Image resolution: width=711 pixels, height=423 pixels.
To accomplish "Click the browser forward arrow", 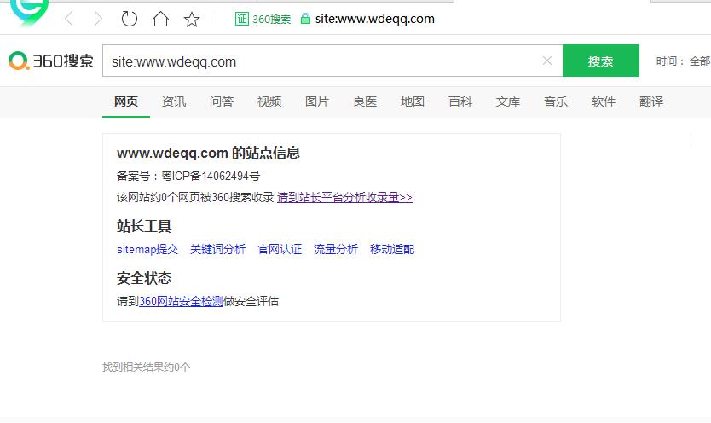I will click(x=98, y=19).
